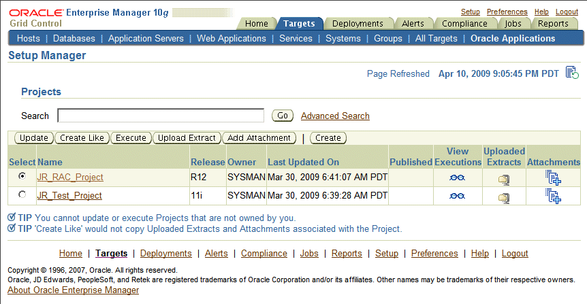Viewport: 587px width, 304px height.
Task: Open attachments icon for JR_Test_Project
Action: 553,196
